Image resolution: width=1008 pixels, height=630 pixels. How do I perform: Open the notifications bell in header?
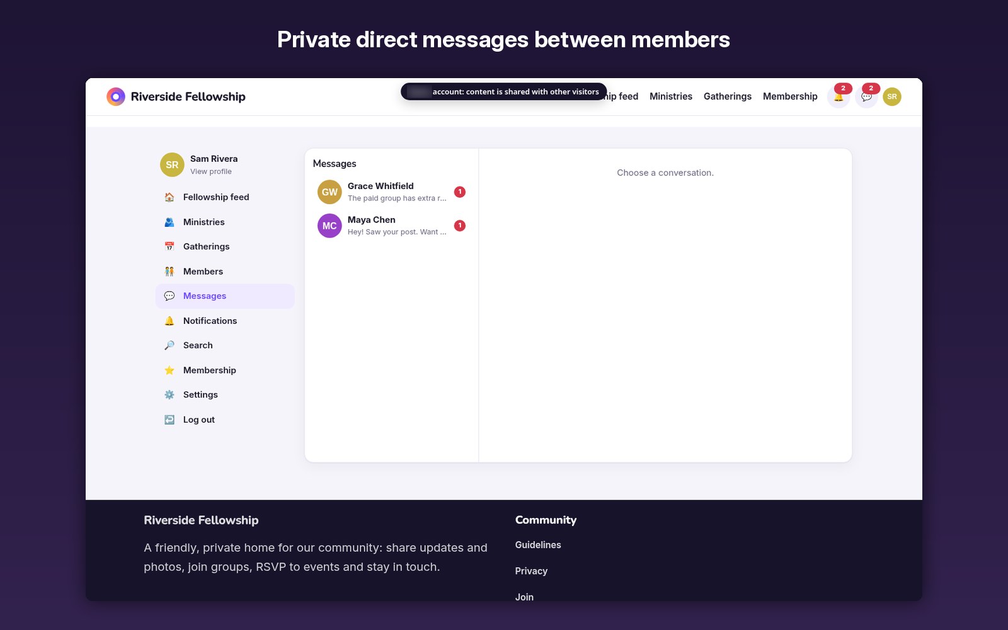pyautogui.click(x=839, y=96)
